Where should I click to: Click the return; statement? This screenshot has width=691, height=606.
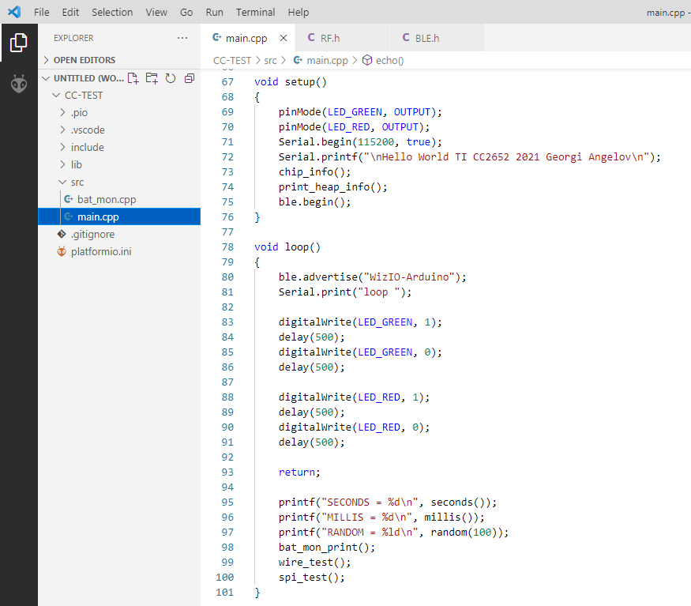coord(299,472)
